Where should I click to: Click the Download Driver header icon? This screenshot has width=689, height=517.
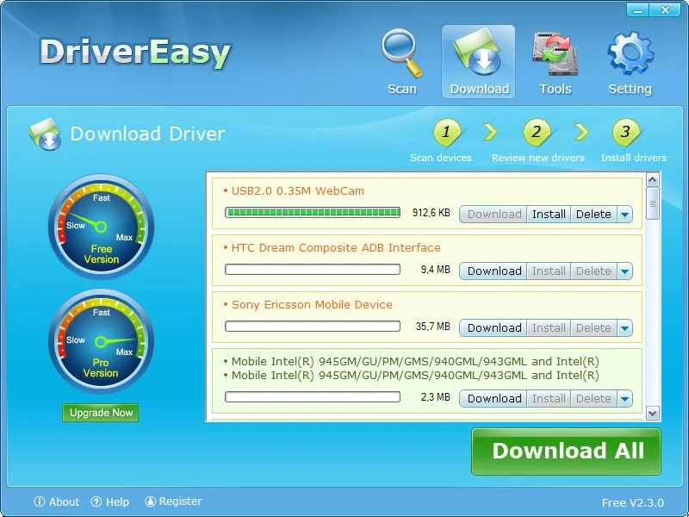[x=46, y=134]
